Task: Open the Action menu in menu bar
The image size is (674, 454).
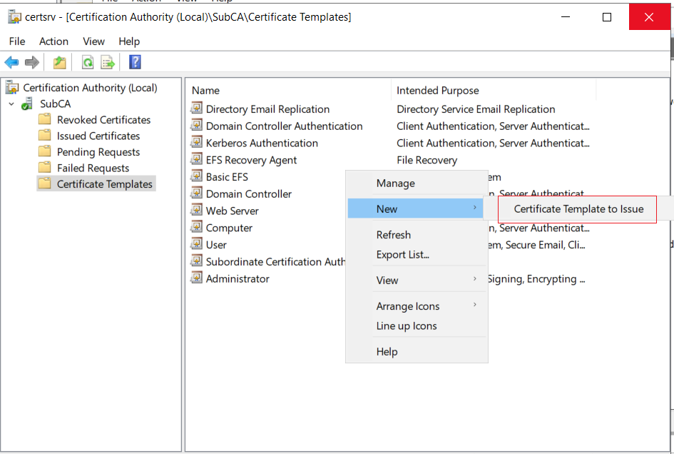Action: pyautogui.click(x=53, y=41)
